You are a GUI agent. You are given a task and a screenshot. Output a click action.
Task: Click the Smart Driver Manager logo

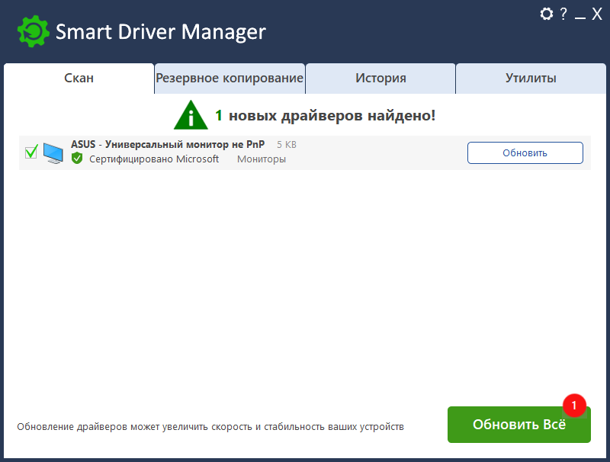point(33,32)
